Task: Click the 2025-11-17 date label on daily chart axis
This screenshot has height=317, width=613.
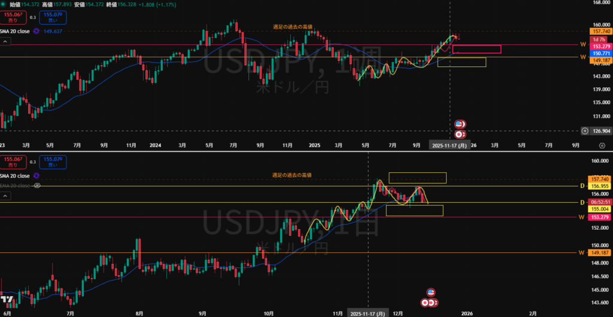Action: 367,313
